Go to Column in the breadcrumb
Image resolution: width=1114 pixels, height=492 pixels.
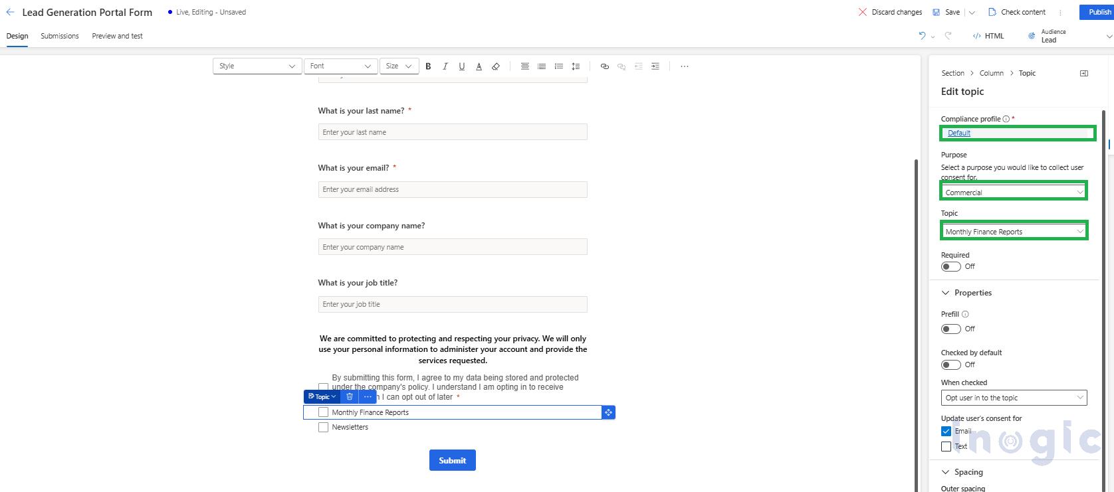pyautogui.click(x=991, y=73)
